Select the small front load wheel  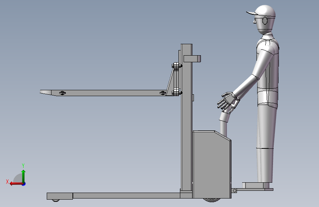point(56,200)
